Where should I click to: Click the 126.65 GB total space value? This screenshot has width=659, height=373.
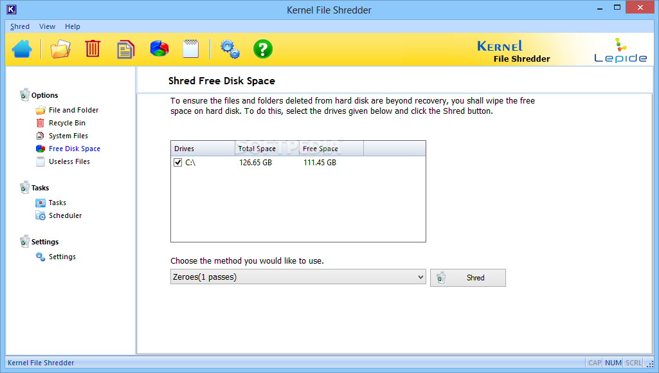pyautogui.click(x=255, y=162)
